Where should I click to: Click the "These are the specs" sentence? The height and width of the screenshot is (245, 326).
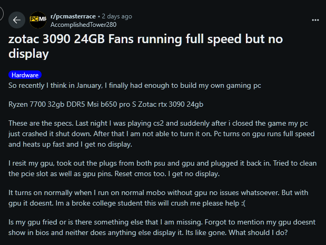[x=41, y=124]
